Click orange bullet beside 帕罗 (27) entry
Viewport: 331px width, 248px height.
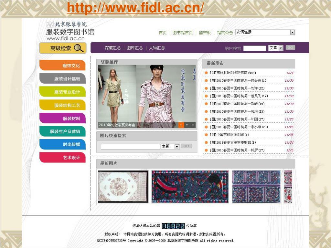[x=206, y=150]
